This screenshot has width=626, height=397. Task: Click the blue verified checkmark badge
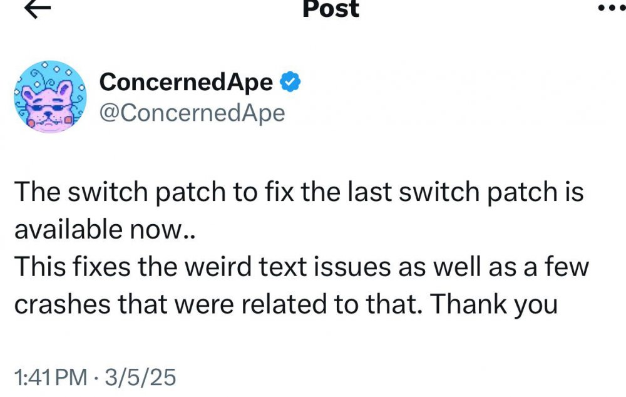click(290, 82)
